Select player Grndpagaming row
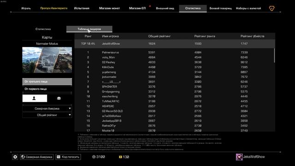Viewport: 295px width, 166px height. click(x=174, y=91)
